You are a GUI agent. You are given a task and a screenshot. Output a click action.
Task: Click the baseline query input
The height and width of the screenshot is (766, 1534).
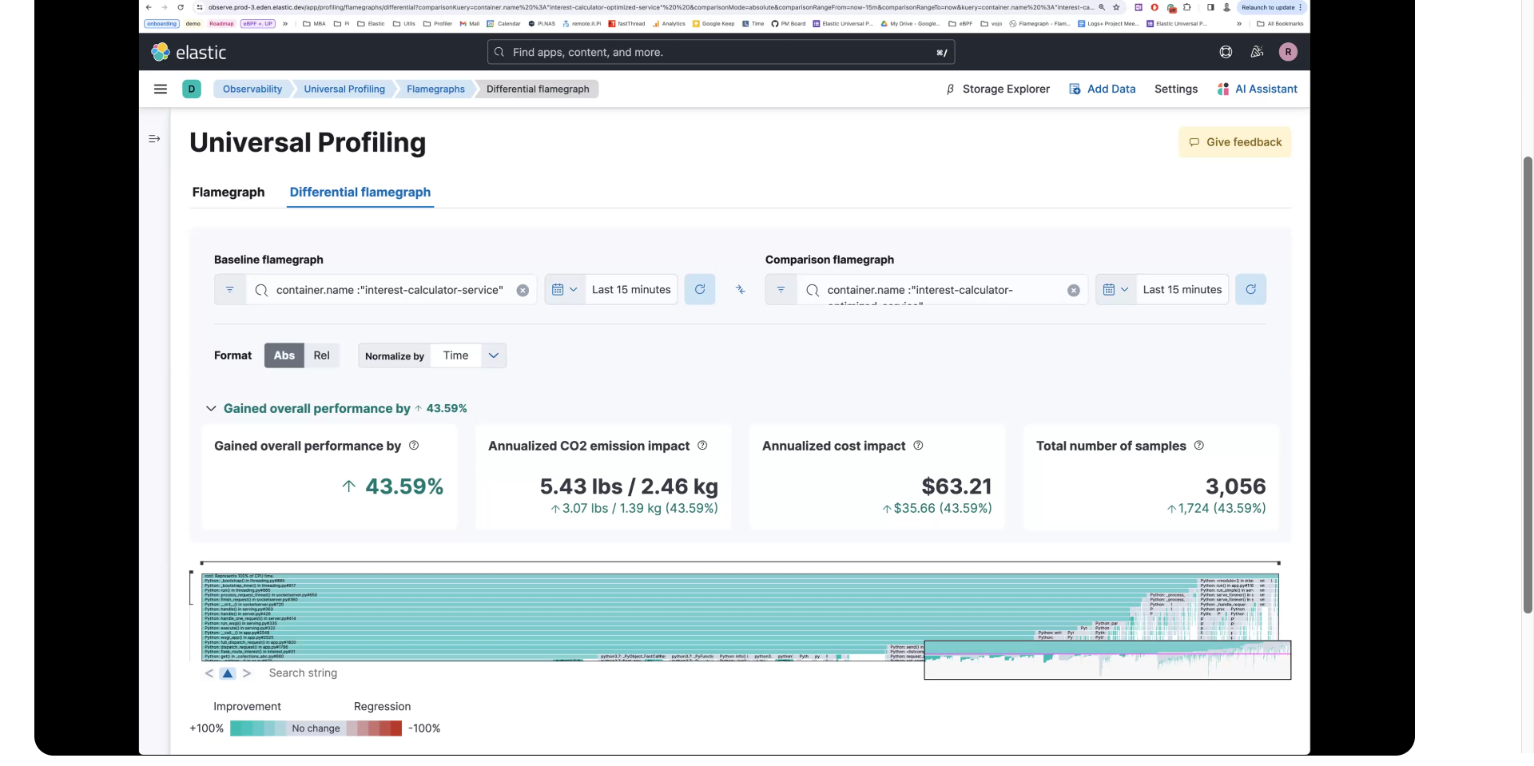(390, 290)
